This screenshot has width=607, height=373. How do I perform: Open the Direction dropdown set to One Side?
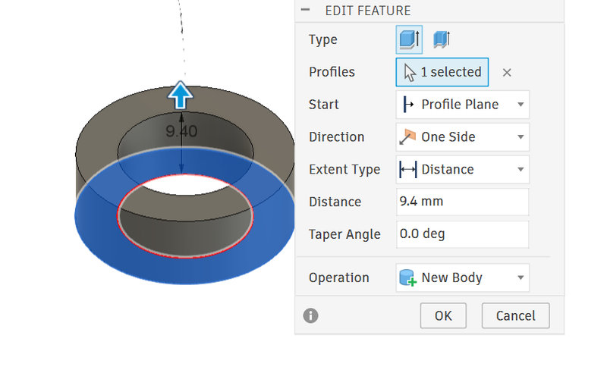coord(462,137)
